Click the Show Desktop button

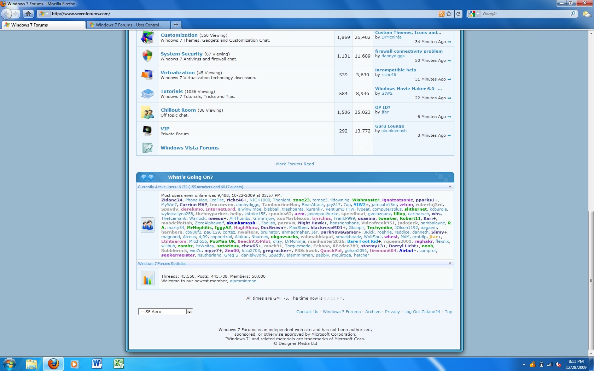[592, 364]
